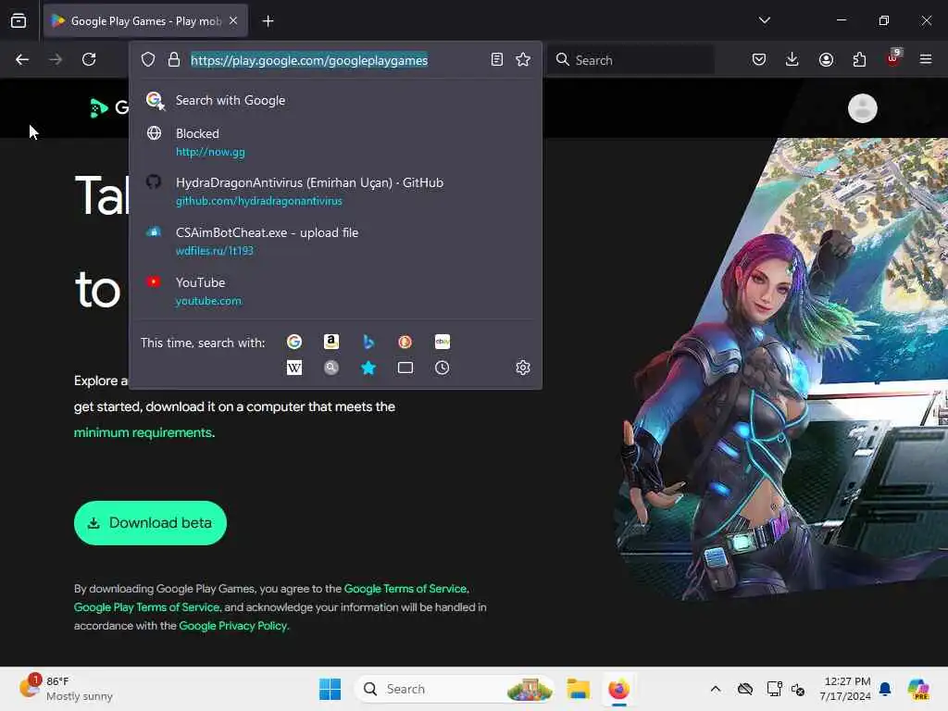The width and height of the screenshot is (948, 711).
Task: Click the site security padlock icon
Action: click(174, 60)
